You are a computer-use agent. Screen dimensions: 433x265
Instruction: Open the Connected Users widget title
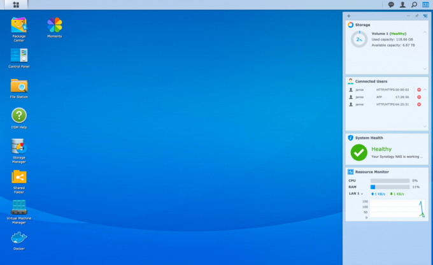point(371,82)
